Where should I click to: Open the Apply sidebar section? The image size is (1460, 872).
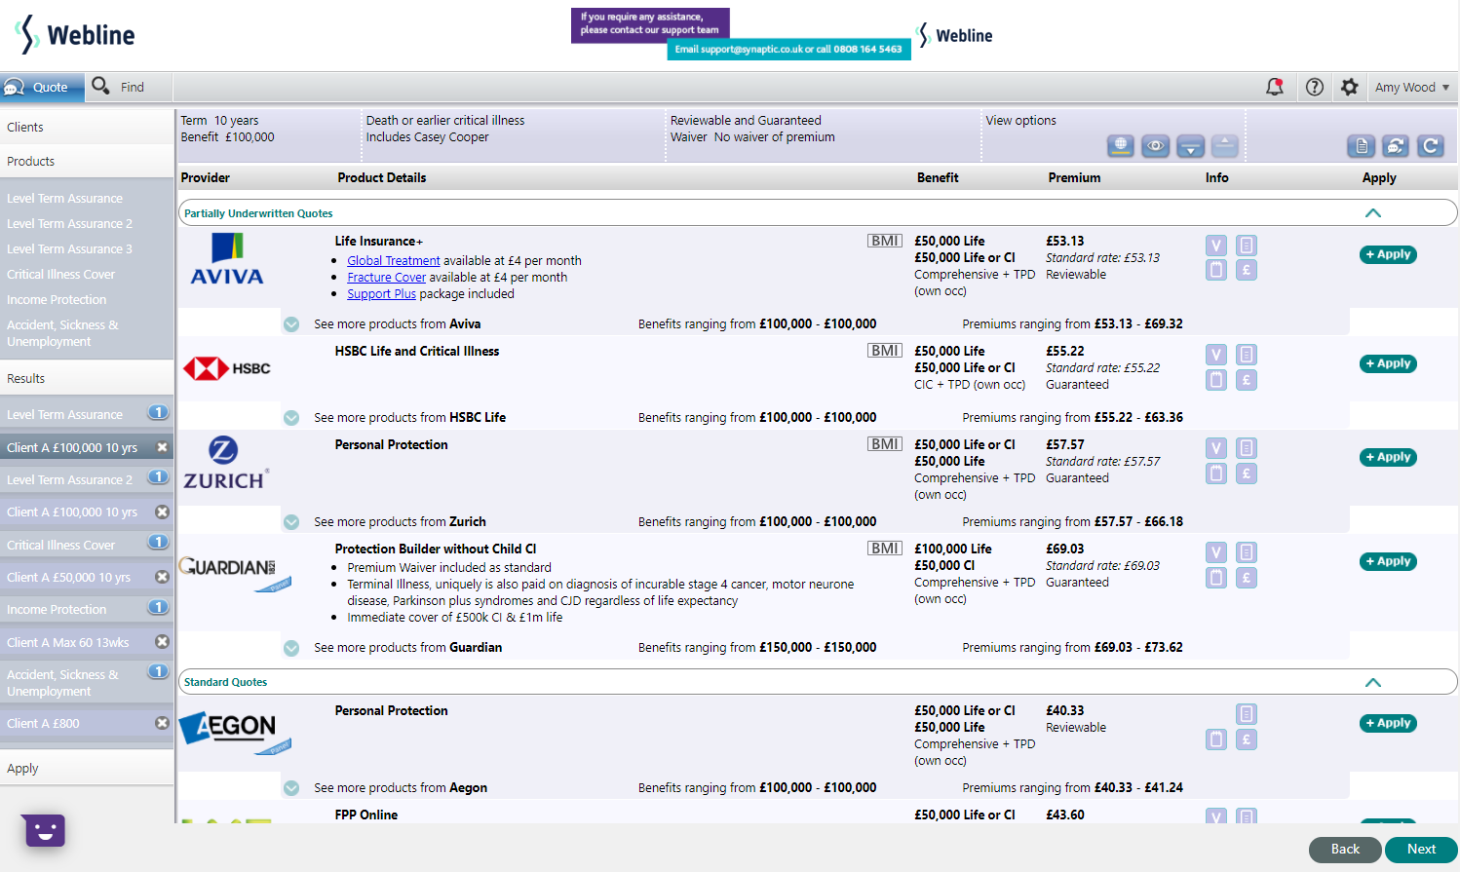coord(87,768)
